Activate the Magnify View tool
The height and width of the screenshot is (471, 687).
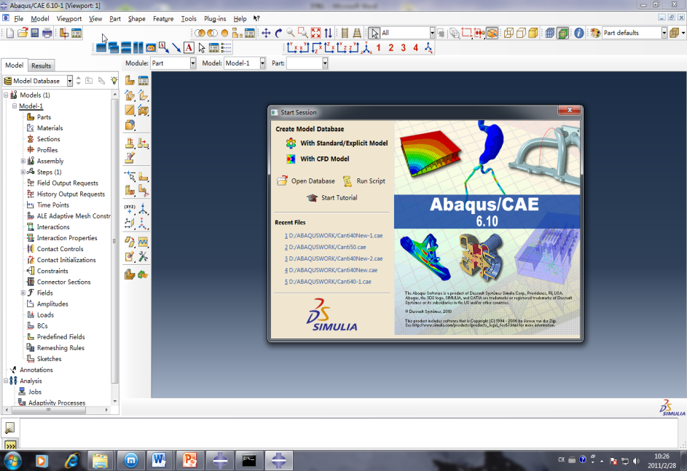291,33
